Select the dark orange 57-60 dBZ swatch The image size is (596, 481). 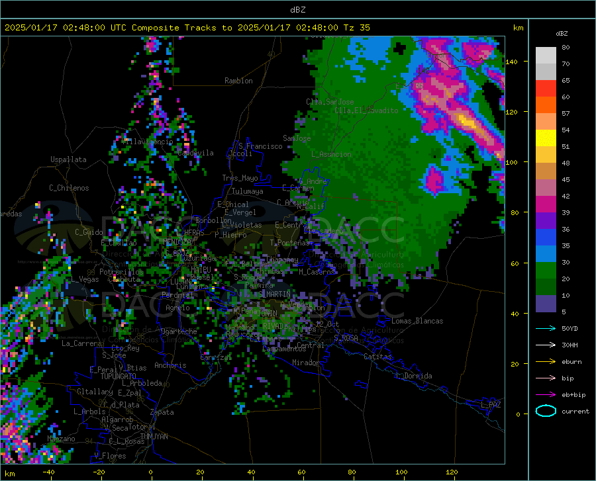pyautogui.click(x=546, y=105)
